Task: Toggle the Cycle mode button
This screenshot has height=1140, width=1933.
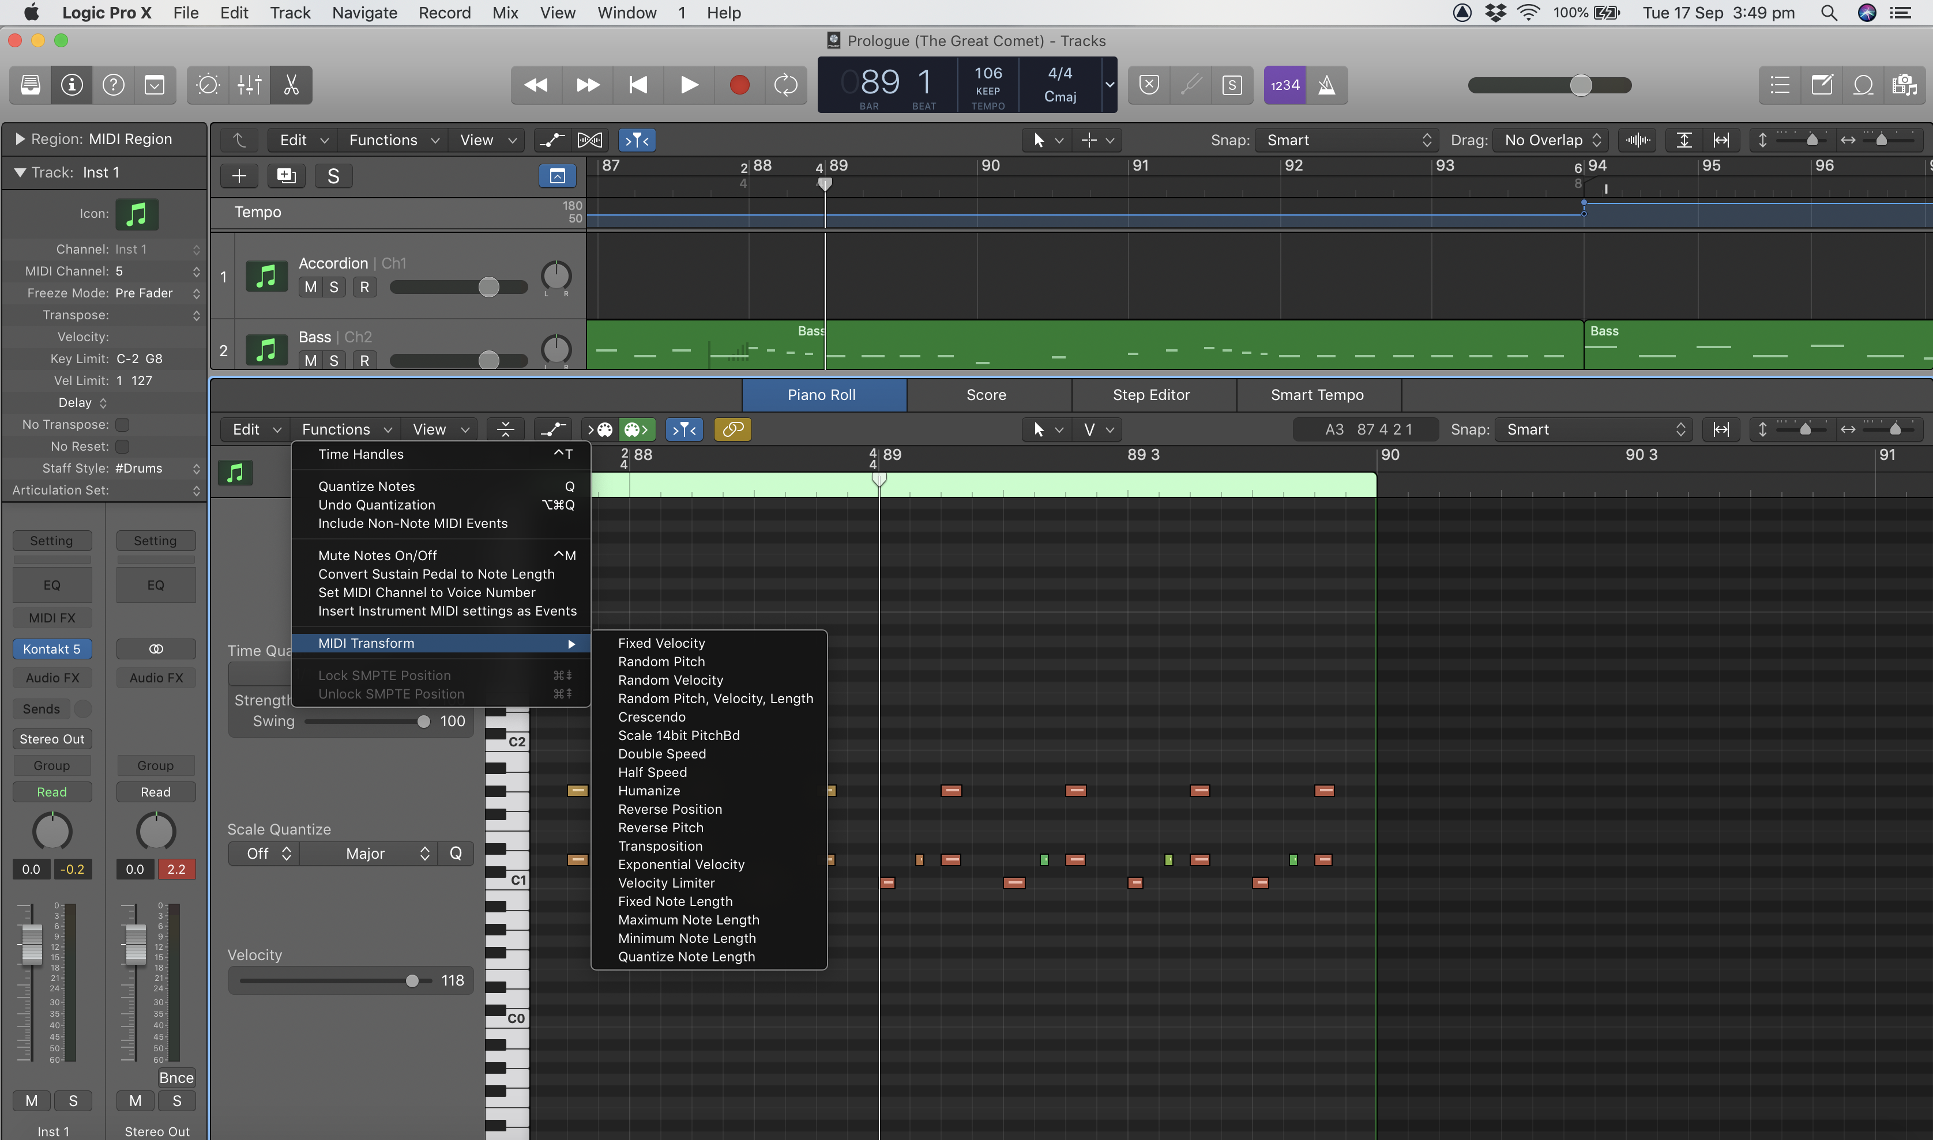Action: 785,85
